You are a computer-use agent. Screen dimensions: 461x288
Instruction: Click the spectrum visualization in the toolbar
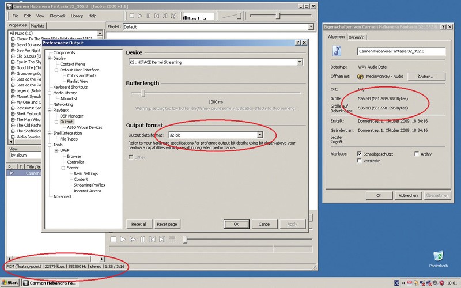tap(198, 16)
